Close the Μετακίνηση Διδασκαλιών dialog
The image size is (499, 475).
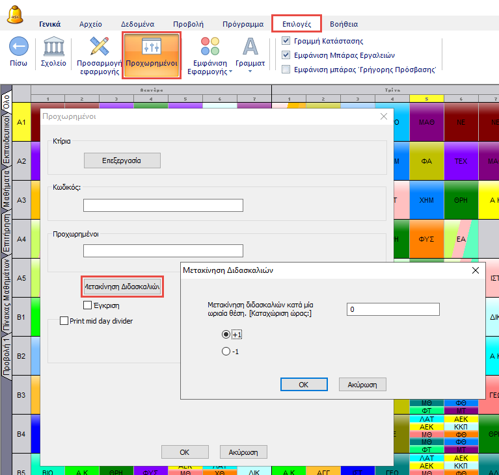[475, 270]
